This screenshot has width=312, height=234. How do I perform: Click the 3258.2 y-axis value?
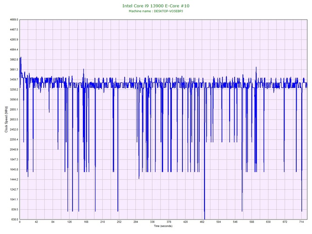pyautogui.click(x=14, y=89)
